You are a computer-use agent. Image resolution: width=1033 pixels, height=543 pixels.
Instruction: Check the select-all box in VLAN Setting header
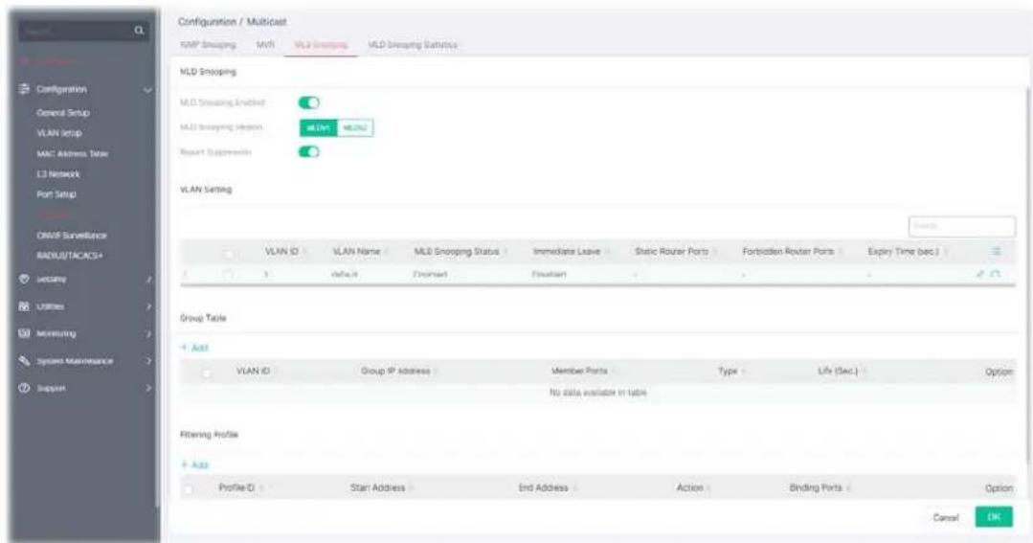click(x=228, y=253)
